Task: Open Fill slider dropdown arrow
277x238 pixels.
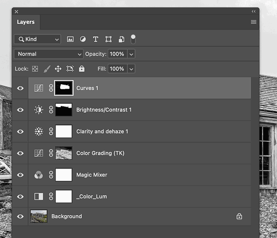Action: (x=131, y=69)
